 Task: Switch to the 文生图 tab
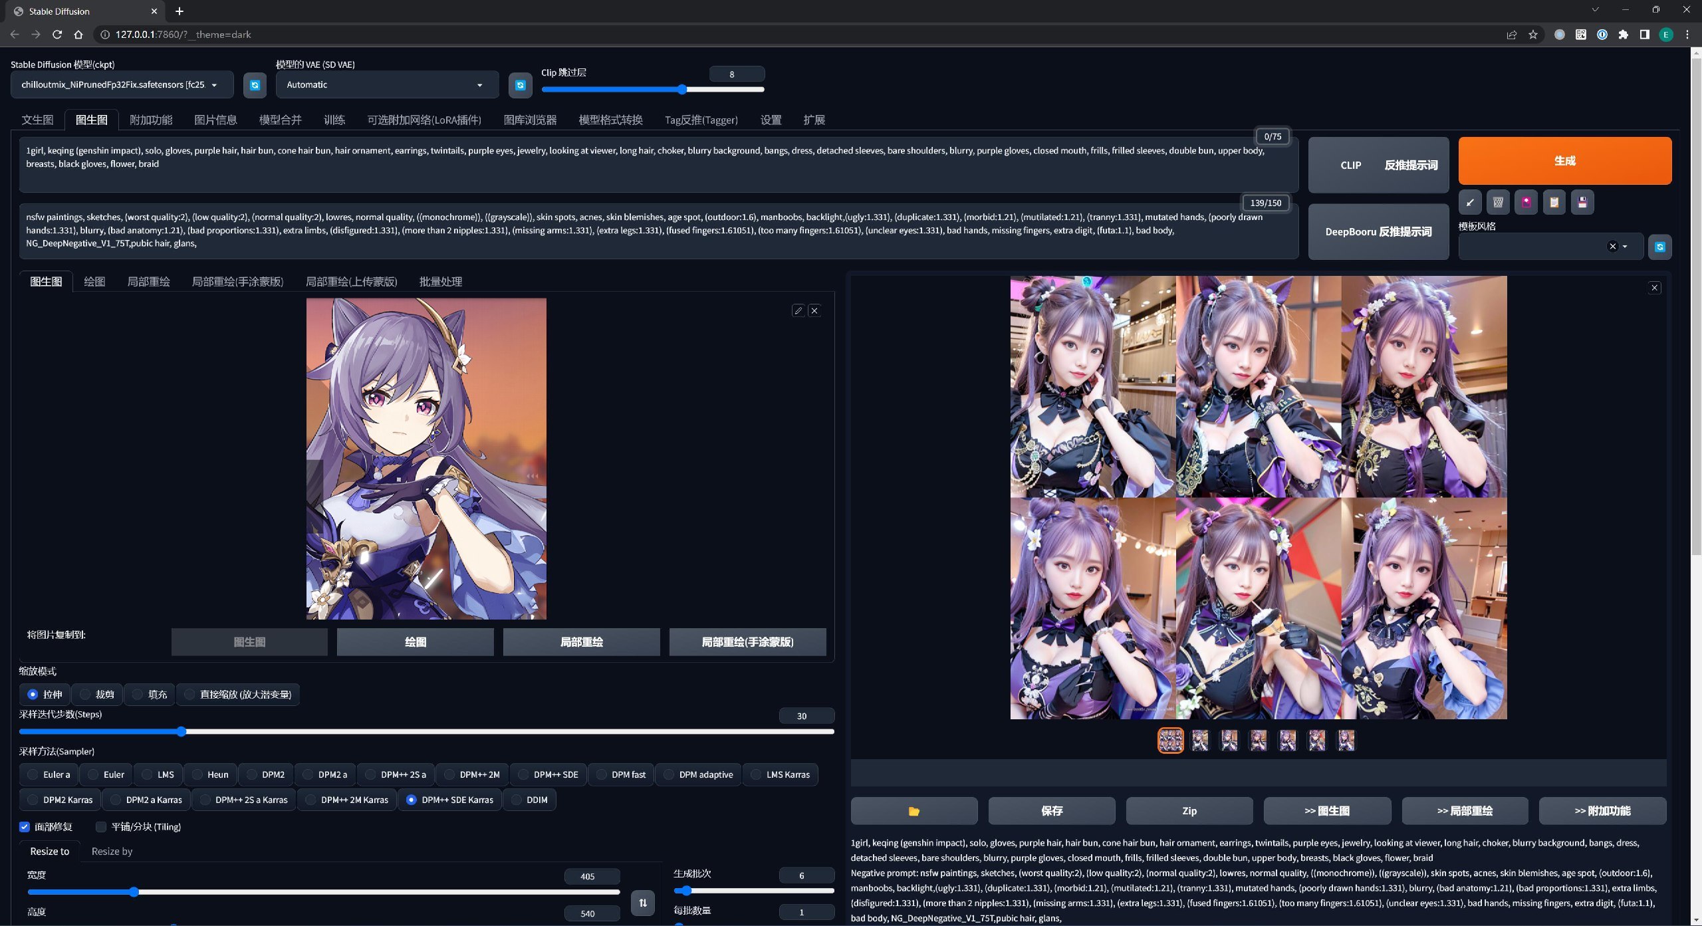pos(37,120)
